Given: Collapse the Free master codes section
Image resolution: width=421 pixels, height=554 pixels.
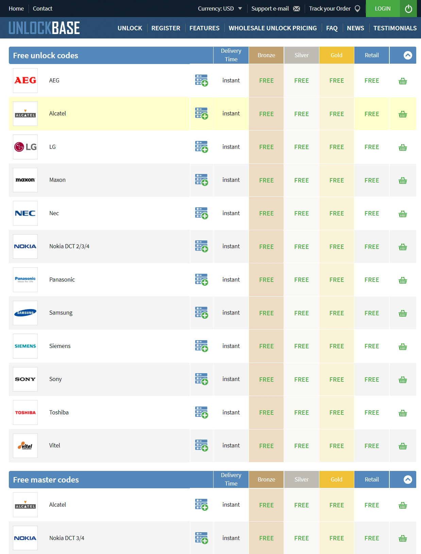Looking at the screenshot, I should [408, 479].
